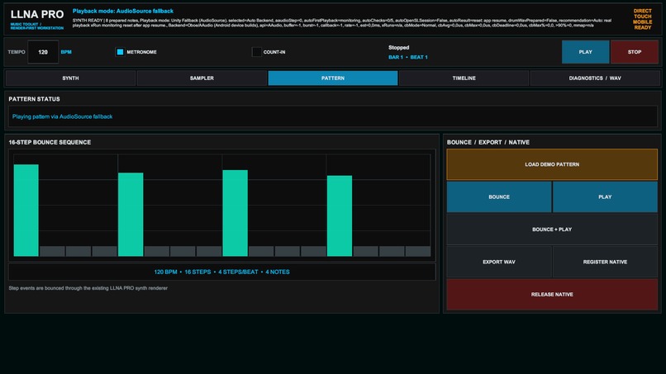Click the BOUNCE button
Screen dimensions: 666x374
(499, 197)
